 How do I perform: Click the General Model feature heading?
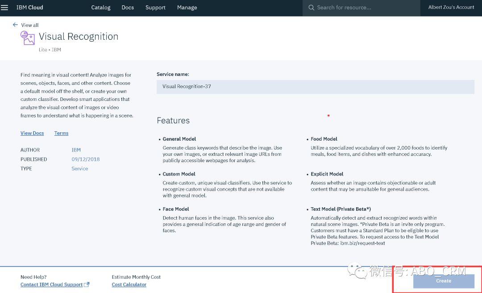tap(179, 139)
